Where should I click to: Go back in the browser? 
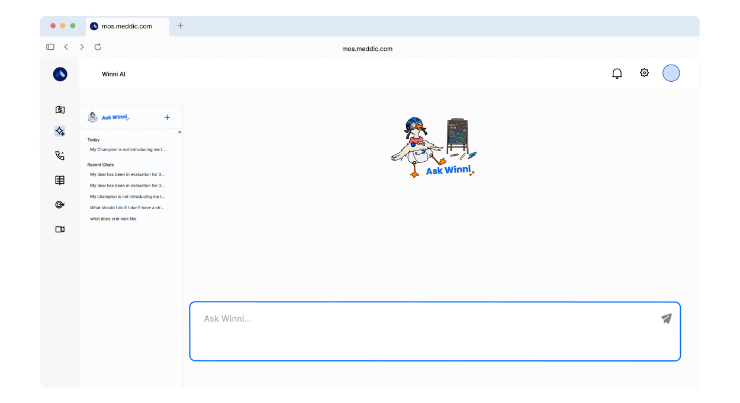(66, 47)
